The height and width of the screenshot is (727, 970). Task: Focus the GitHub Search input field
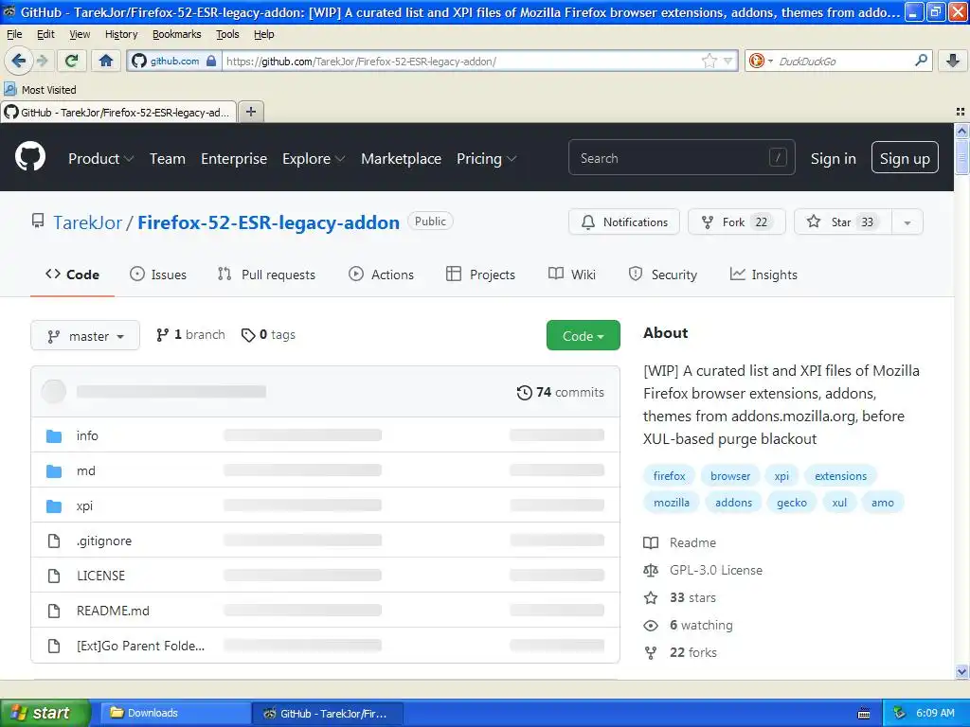pos(681,158)
